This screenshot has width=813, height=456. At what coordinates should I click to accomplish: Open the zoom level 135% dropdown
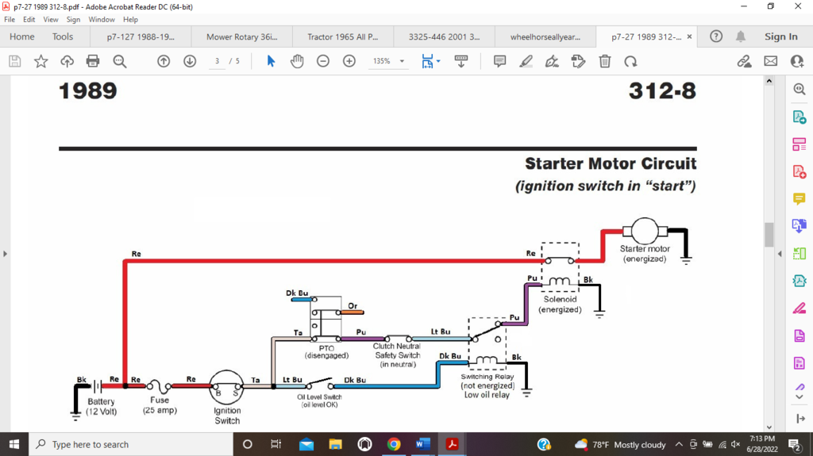click(390, 61)
